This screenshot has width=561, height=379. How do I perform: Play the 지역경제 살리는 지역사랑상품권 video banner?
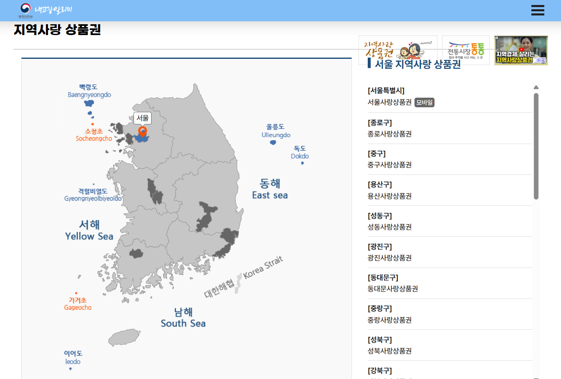[x=521, y=50]
